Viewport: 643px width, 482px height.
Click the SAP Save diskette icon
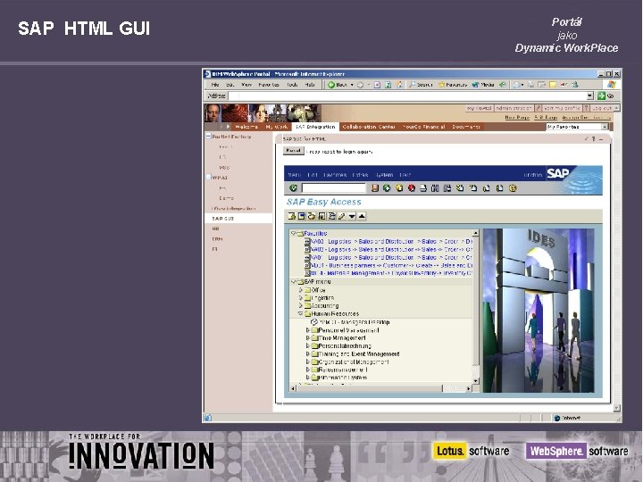(374, 188)
